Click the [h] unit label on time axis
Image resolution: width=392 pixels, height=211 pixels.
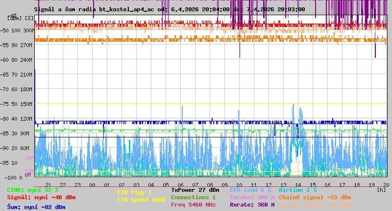pyautogui.click(x=382, y=189)
